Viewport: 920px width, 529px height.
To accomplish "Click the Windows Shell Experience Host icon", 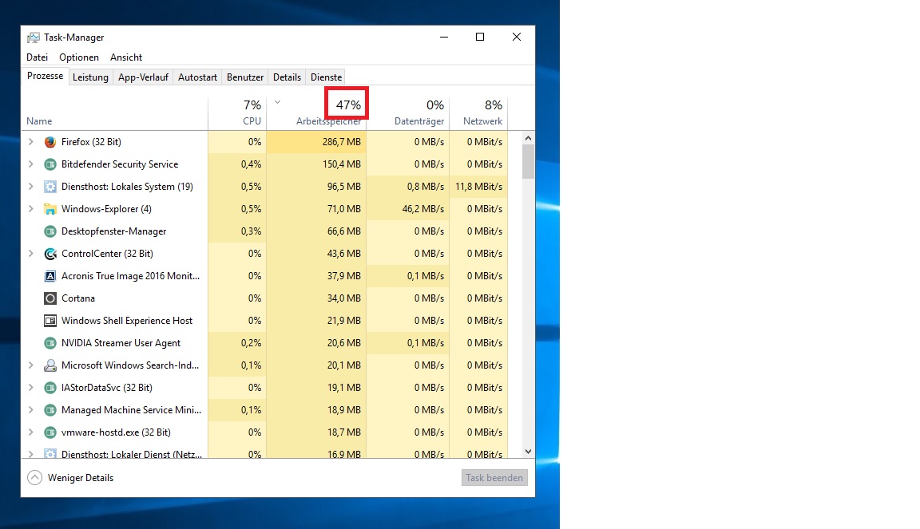I will coord(50,320).
